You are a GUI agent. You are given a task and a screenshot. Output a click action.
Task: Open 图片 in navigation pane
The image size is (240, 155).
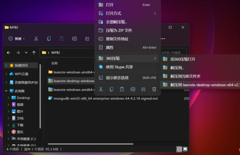coord(20,112)
